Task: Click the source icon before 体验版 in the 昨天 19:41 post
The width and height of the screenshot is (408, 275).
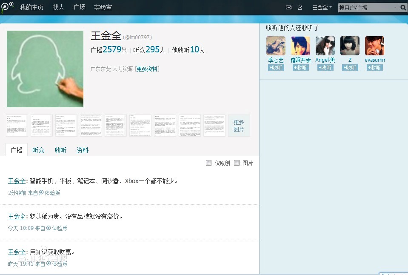Action: 49,264
